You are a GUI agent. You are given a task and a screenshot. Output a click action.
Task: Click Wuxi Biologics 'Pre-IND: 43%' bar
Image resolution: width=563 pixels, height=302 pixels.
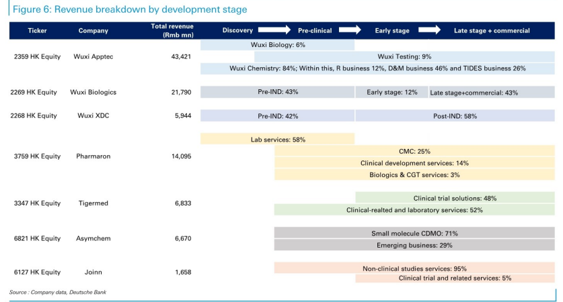tap(278, 92)
